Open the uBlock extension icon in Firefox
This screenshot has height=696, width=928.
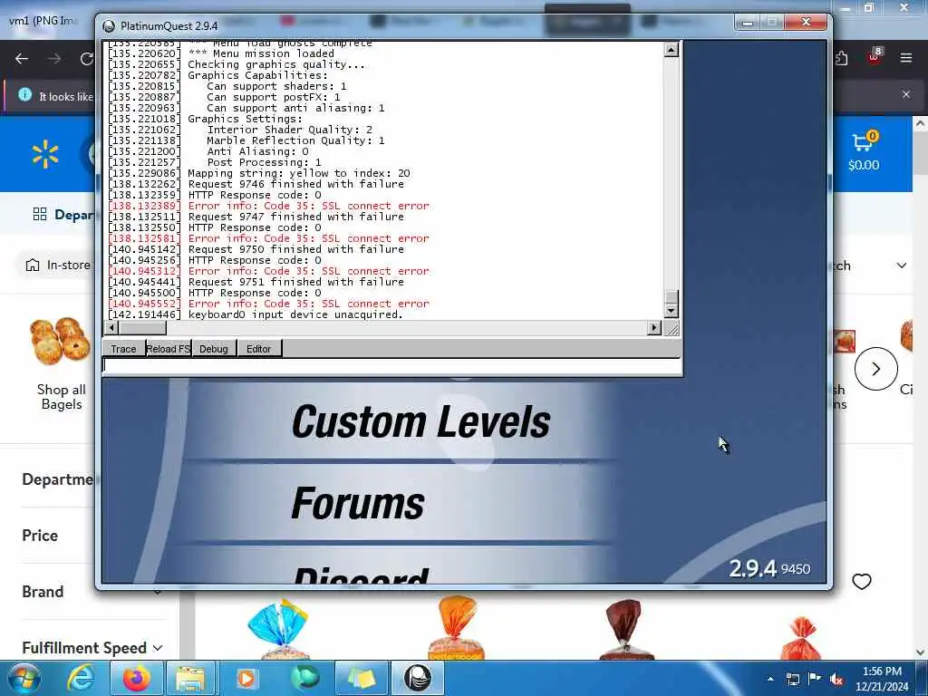[875, 57]
